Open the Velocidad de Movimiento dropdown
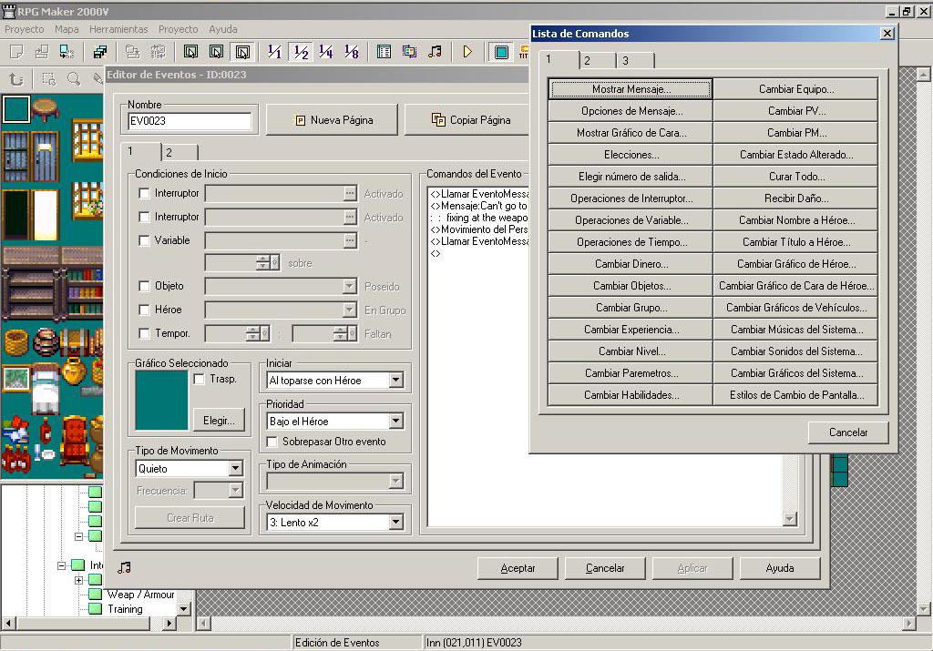This screenshot has height=651, width=933. [395, 523]
